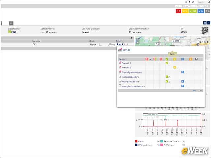Set priority with fifth star
Screen dimensions: 211x158
point(127,44)
